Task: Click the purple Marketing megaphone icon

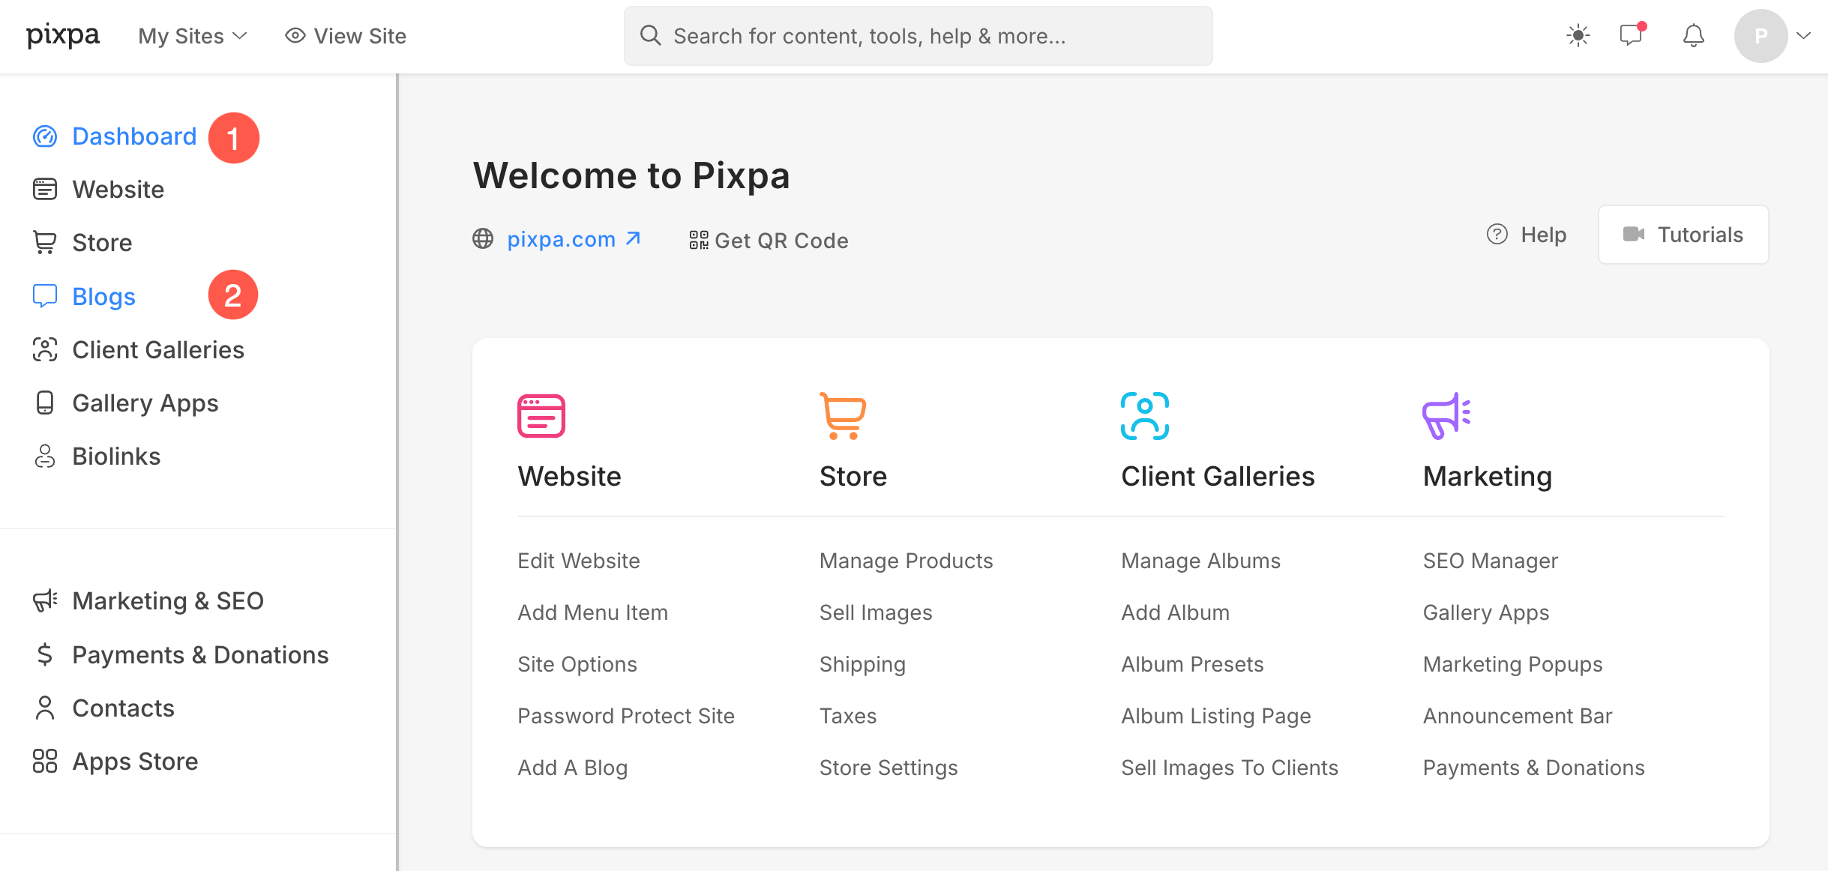Action: [1446, 415]
